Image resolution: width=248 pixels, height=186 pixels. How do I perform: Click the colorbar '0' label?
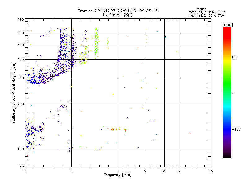tap(232, 93)
